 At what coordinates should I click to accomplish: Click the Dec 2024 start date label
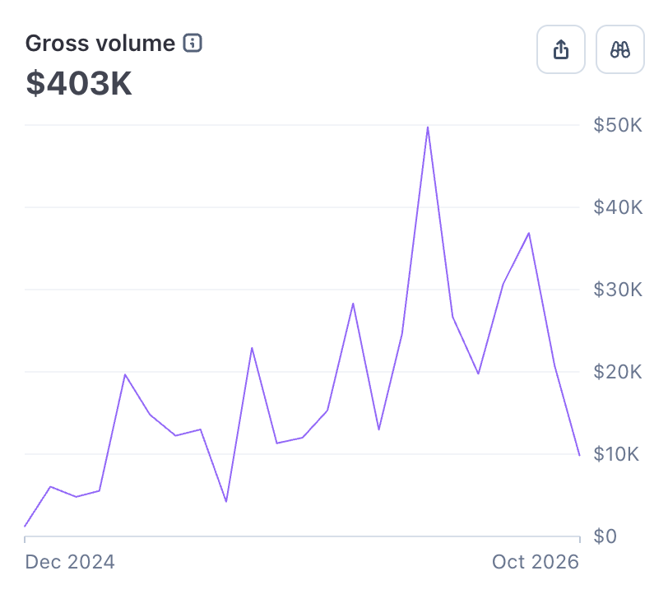tap(70, 562)
